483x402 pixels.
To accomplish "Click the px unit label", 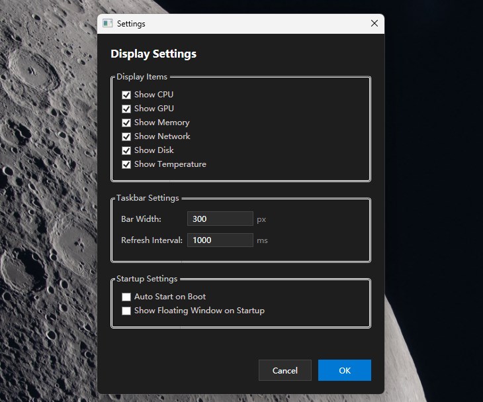I will click(x=261, y=220).
